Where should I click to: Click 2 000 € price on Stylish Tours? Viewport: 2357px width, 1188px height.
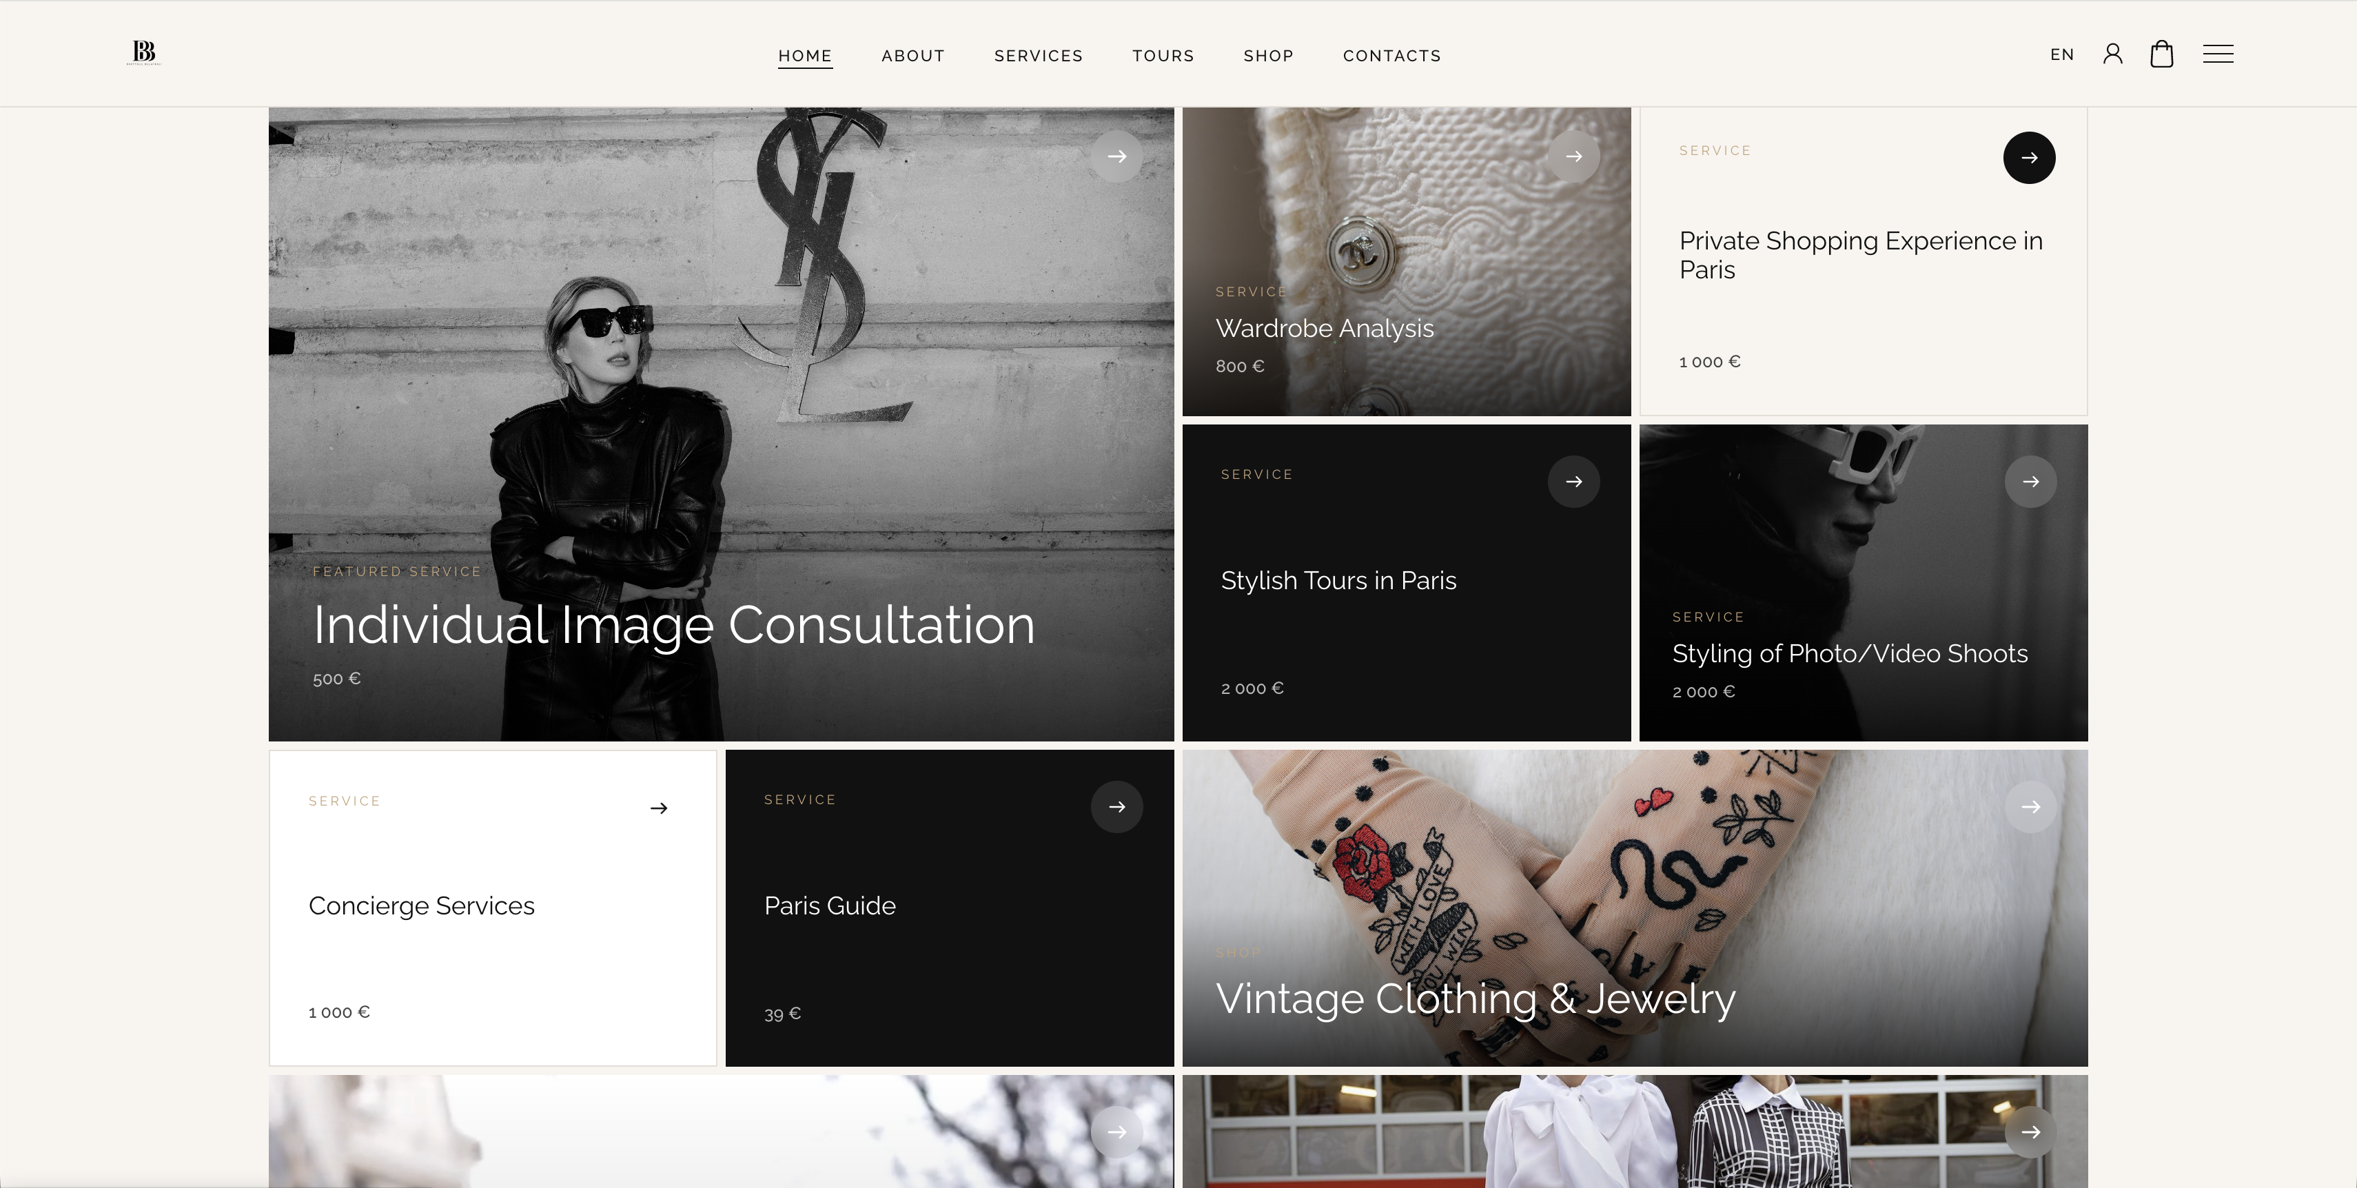1253,688
